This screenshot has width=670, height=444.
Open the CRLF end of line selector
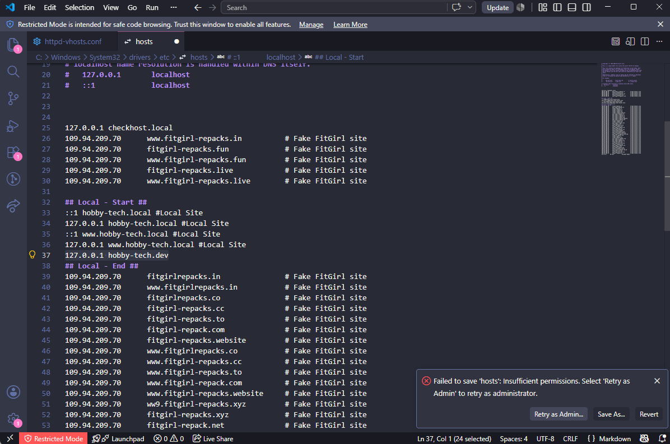tap(570, 438)
